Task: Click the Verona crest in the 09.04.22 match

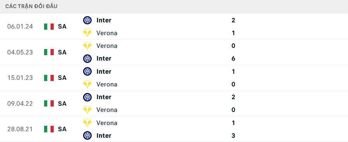Action: click(87, 110)
